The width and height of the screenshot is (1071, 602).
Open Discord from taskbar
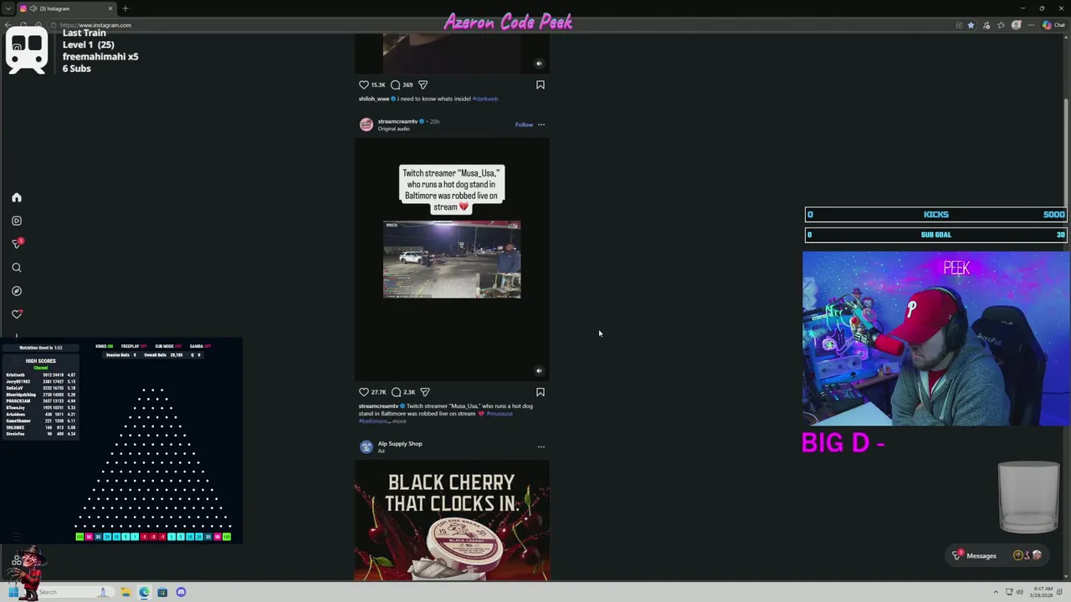click(x=181, y=592)
